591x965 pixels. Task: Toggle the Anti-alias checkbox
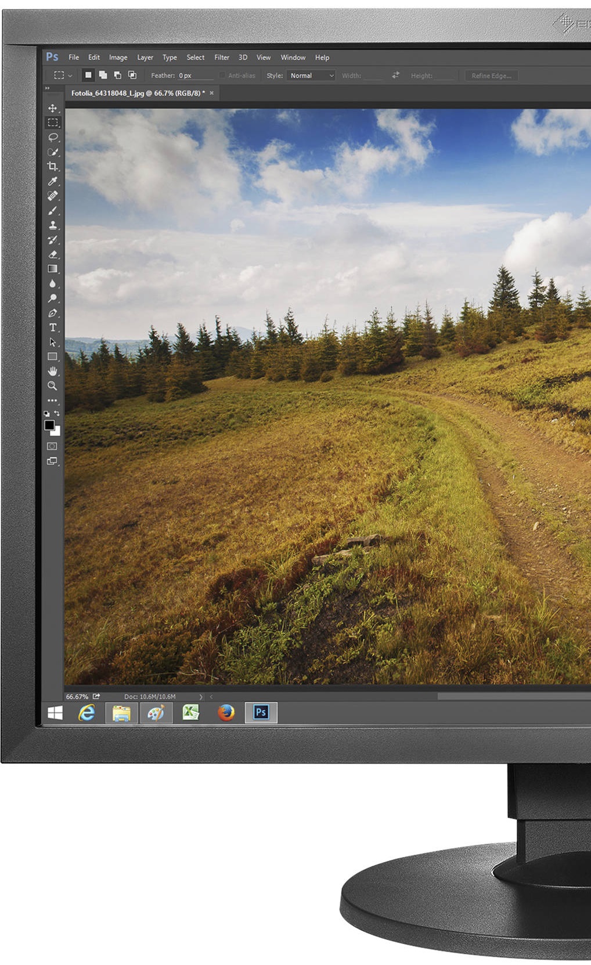[222, 75]
